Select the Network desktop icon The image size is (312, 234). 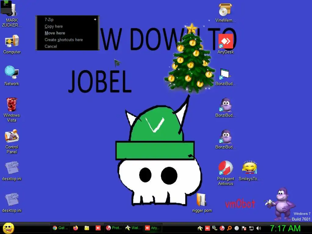(x=12, y=76)
